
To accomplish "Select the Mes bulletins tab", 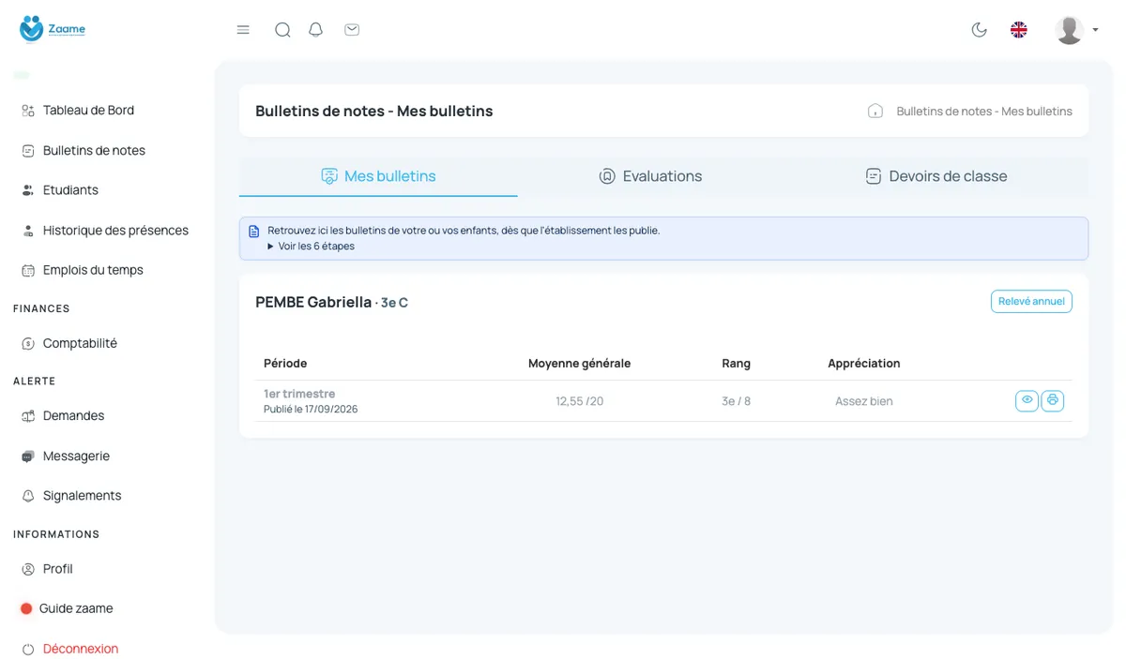I will [378, 176].
